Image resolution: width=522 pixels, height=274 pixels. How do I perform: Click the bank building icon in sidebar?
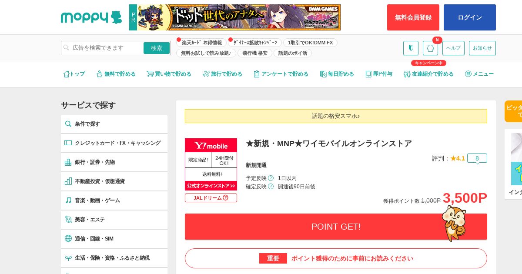[68, 162]
